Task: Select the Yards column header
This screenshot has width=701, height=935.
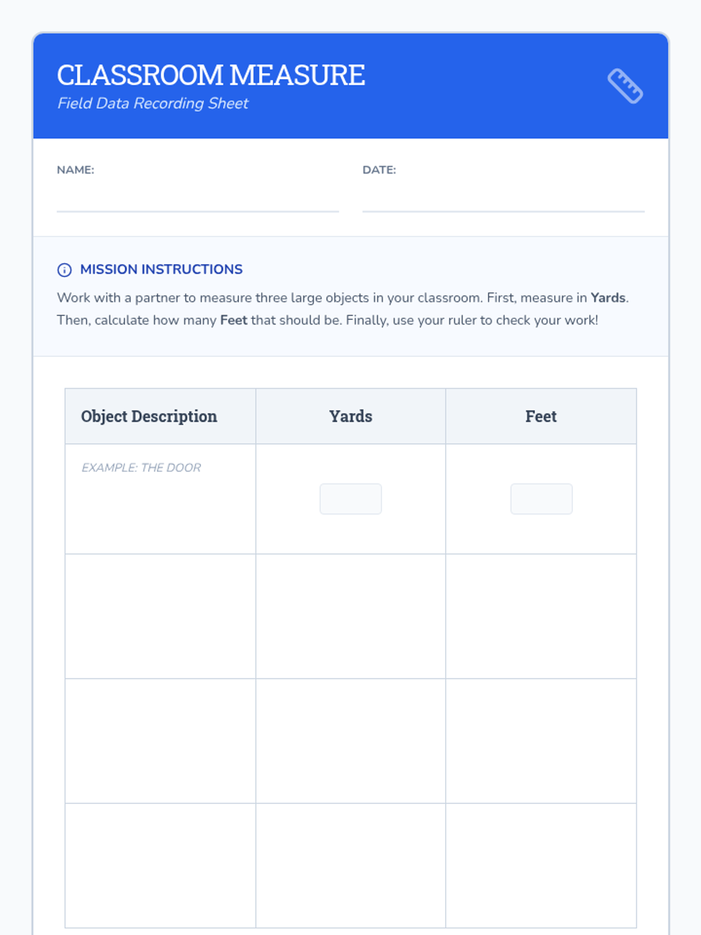Action: click(350, 417)
